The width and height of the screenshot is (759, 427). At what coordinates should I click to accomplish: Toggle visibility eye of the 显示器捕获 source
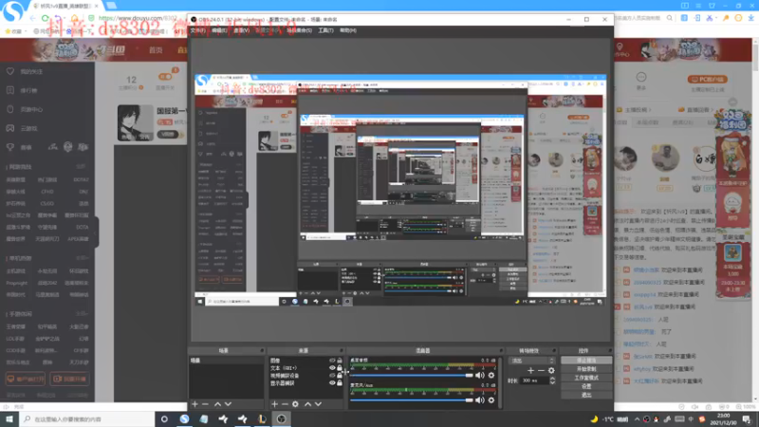click(332, 383)
